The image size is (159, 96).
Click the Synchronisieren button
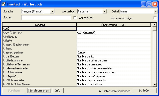pyautogui.click(x=39, y=91)
